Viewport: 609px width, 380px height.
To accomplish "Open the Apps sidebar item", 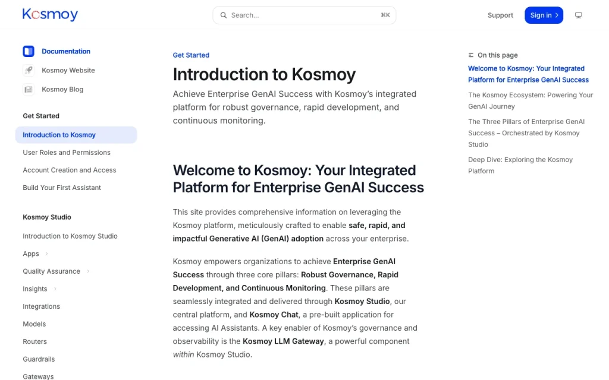I will point(31,254).
